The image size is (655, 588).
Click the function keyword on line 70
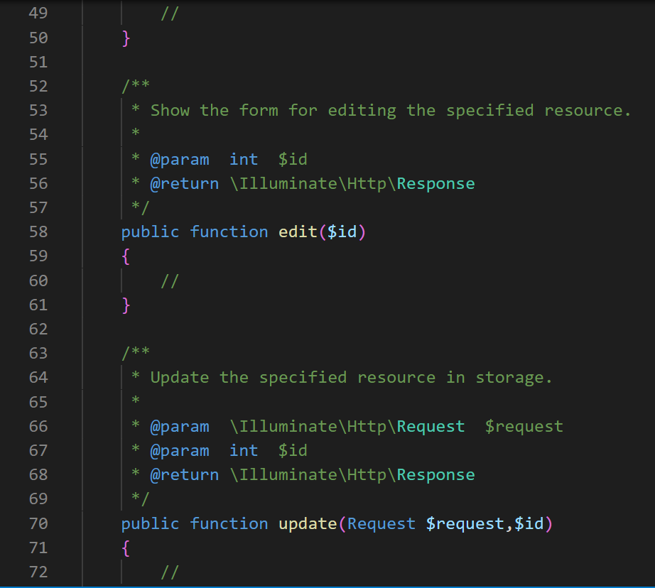(x=229, y=524)
